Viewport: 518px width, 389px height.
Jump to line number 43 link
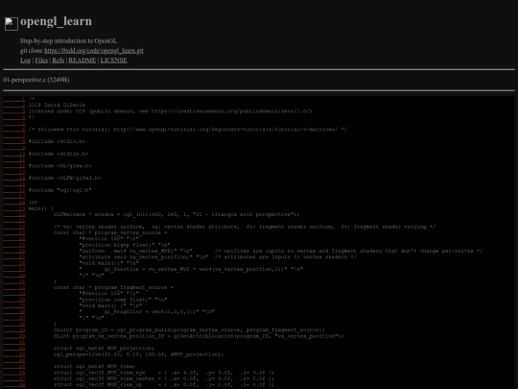tap(14, 354)
